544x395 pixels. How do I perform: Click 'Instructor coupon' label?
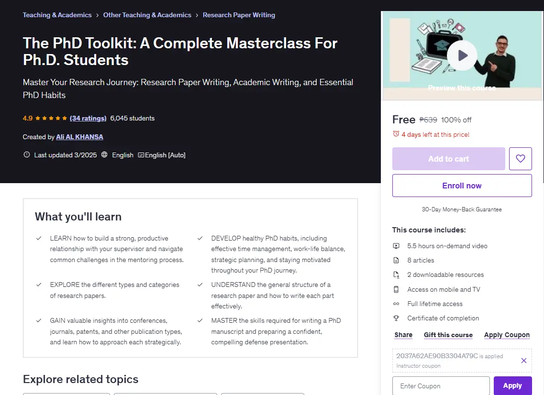[419, 366]
